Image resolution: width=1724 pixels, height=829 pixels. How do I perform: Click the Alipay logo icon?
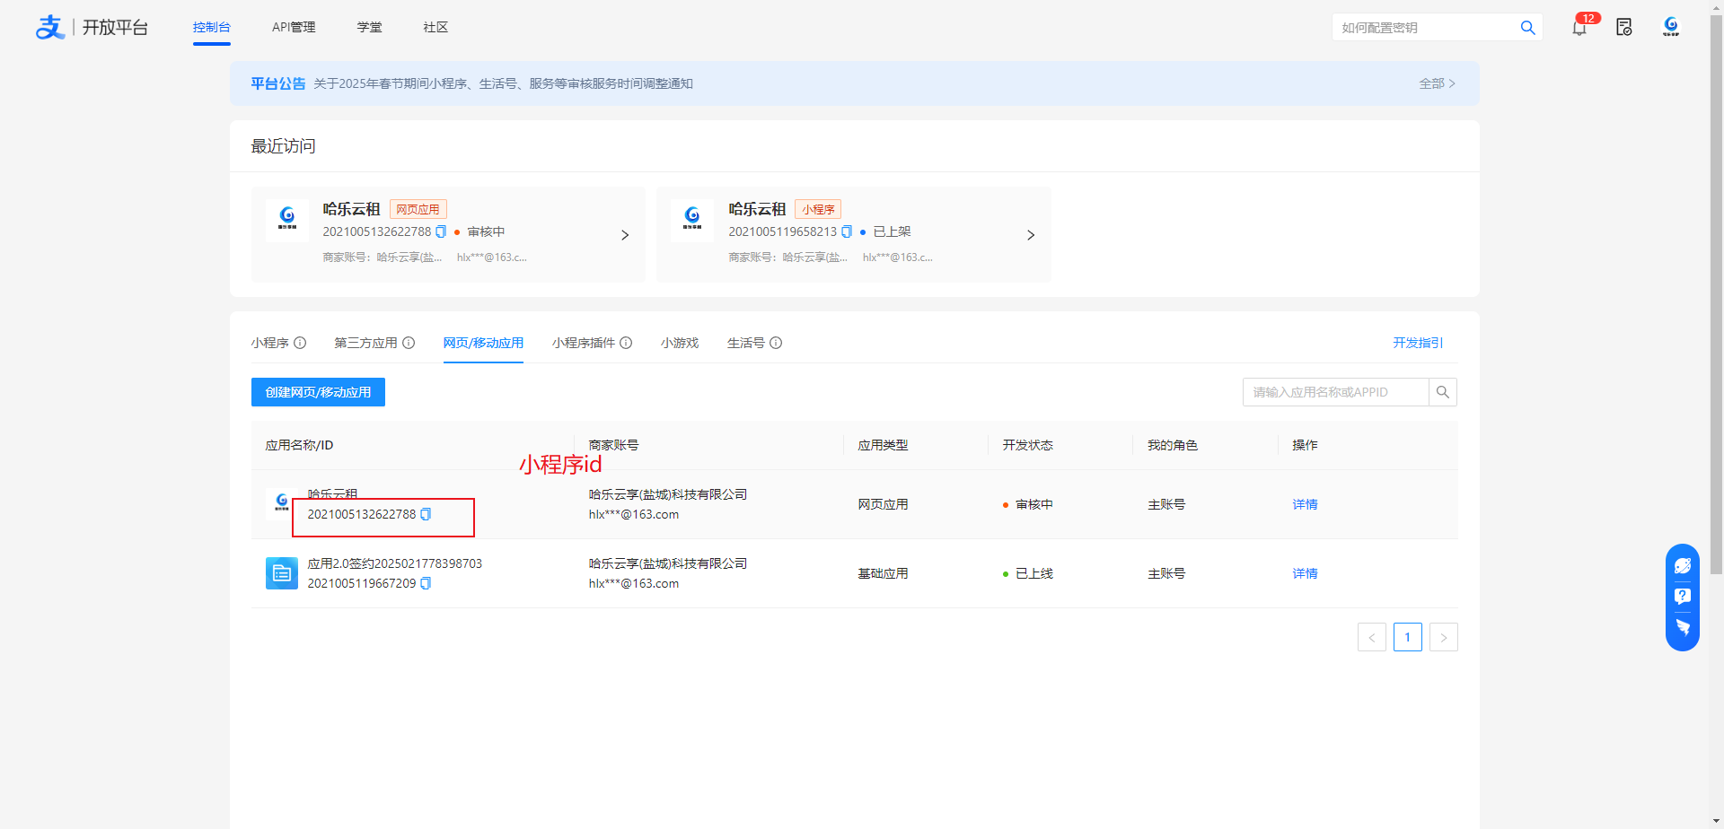coord(50,27)
